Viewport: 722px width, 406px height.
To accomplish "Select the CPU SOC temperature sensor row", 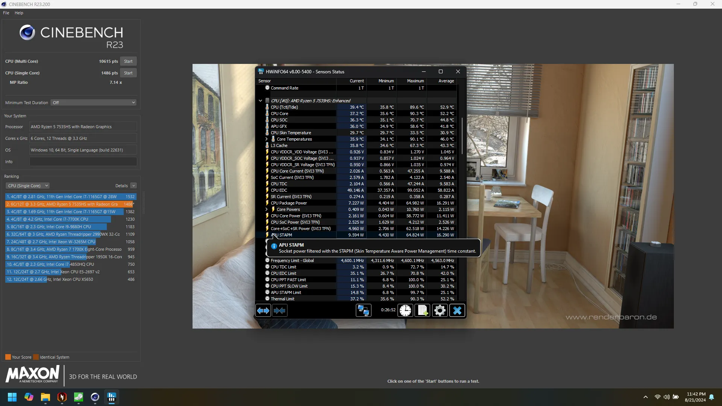I will coord(356,120).
